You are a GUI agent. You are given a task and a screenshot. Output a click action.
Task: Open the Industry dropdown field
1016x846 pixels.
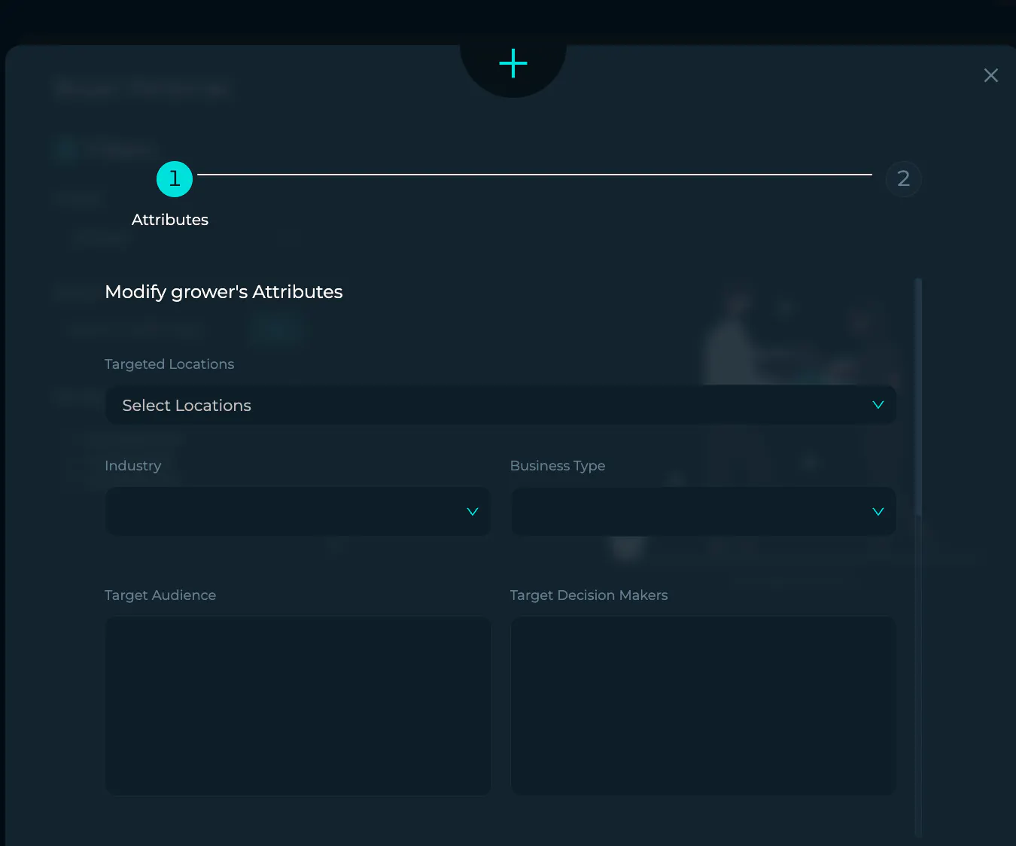click(x=298, y=512)
